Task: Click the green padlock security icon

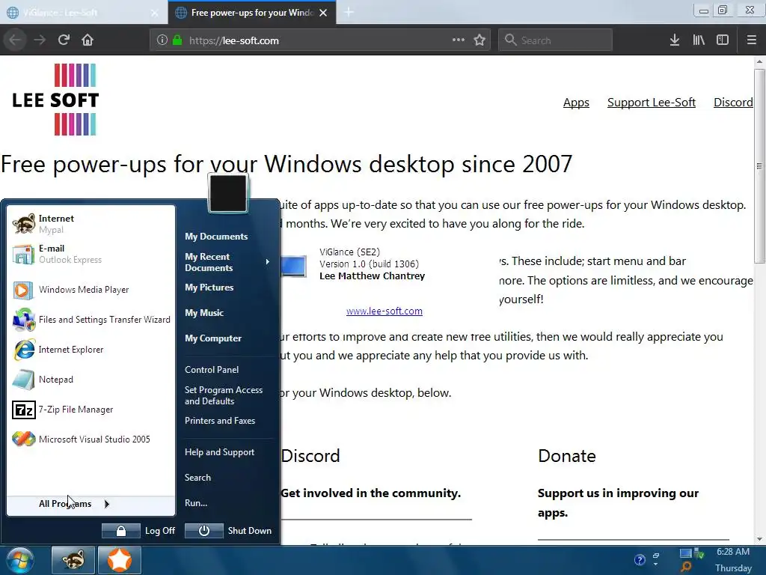Action: point(177,40)
